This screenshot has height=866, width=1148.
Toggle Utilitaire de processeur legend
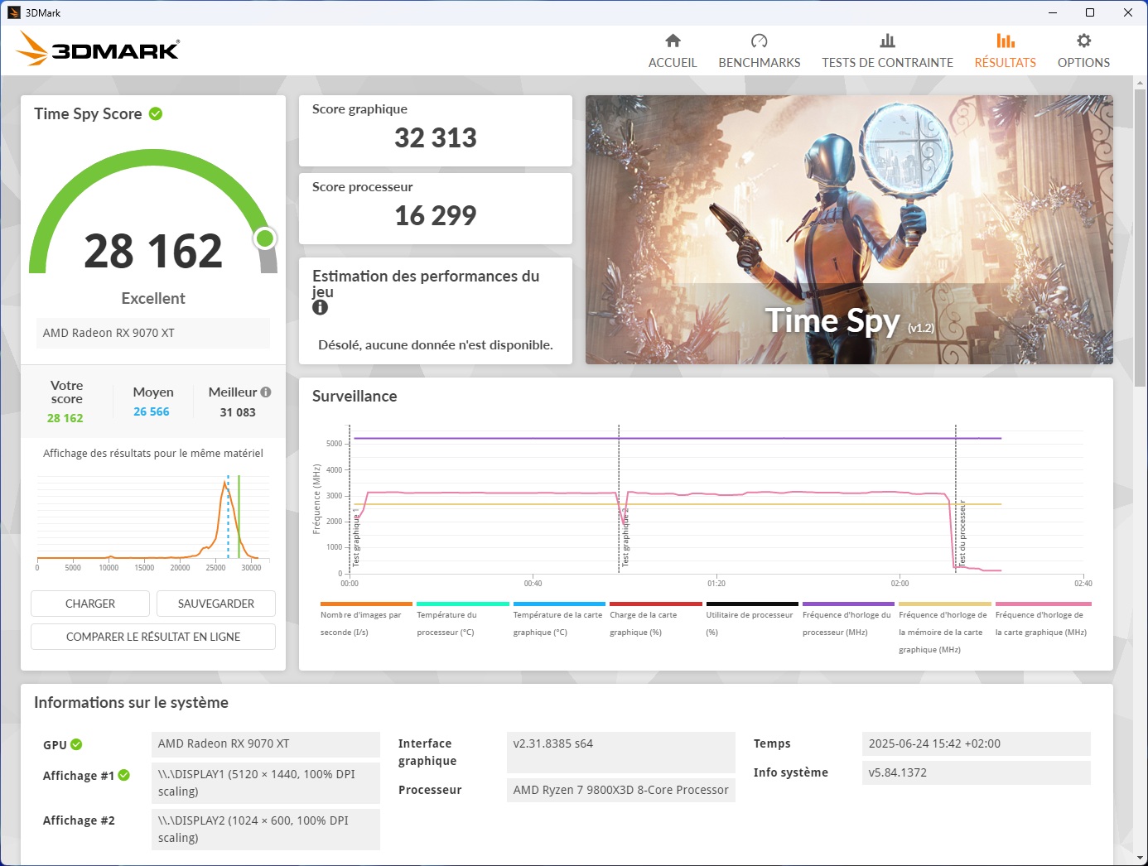[x=752, y=619]
